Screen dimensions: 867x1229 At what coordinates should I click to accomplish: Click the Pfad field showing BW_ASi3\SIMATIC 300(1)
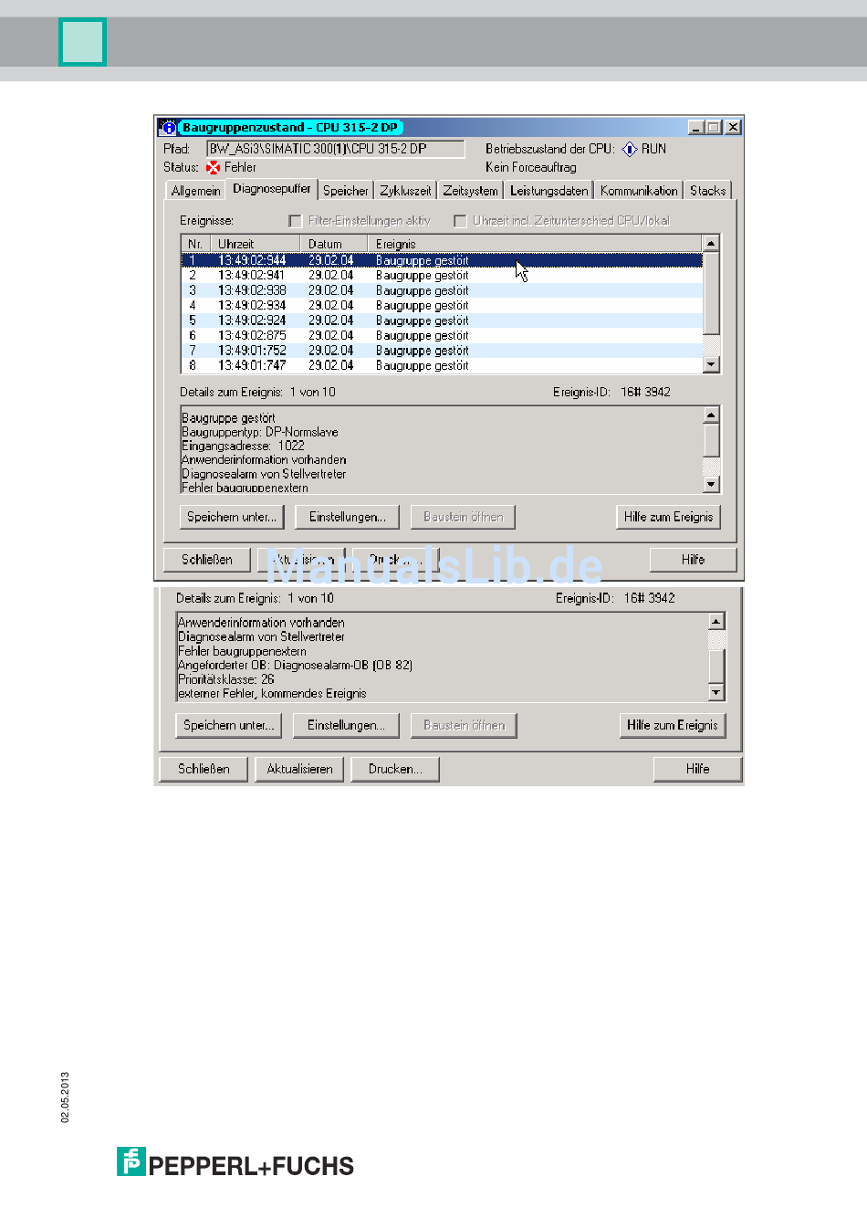point(336,149)
